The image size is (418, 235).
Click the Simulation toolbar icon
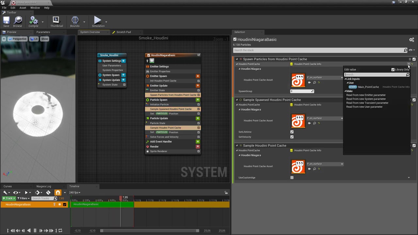(x=98, y=22)
